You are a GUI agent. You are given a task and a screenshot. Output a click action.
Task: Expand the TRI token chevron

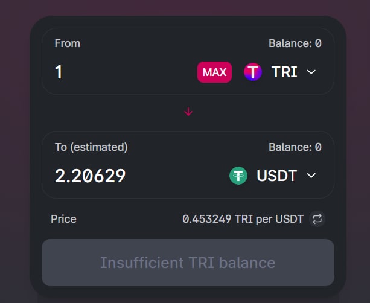pyautogui.click(x=311, y=72)
